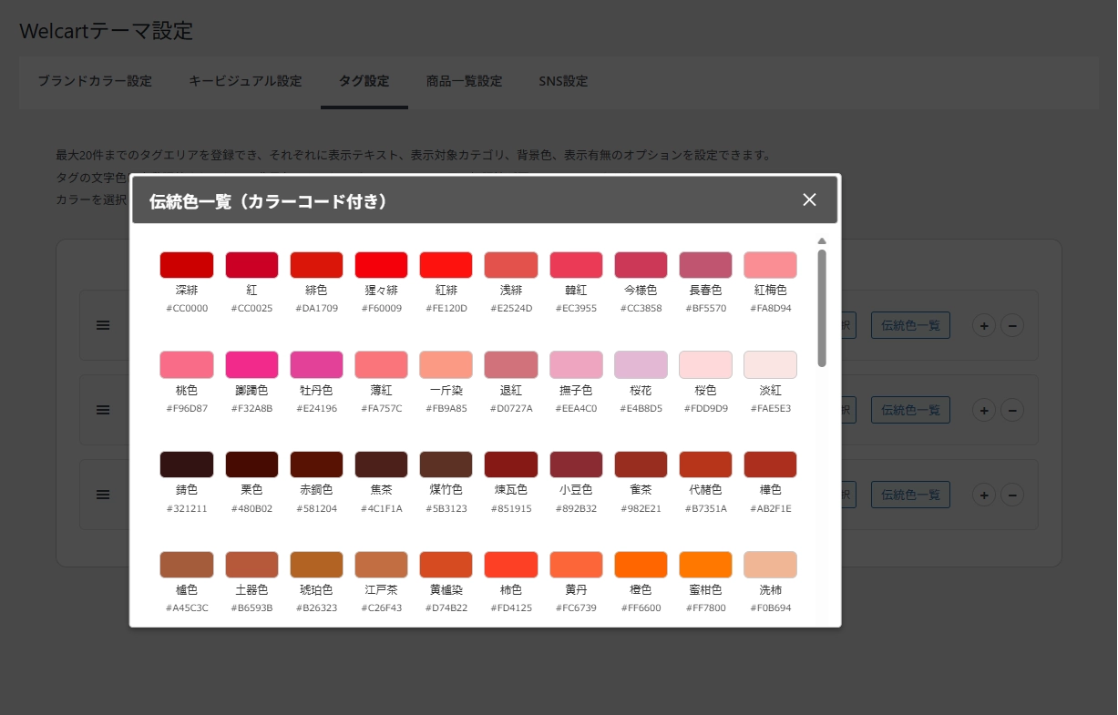Open 伝統色一覧 from the first tag row

coord(910,324)
